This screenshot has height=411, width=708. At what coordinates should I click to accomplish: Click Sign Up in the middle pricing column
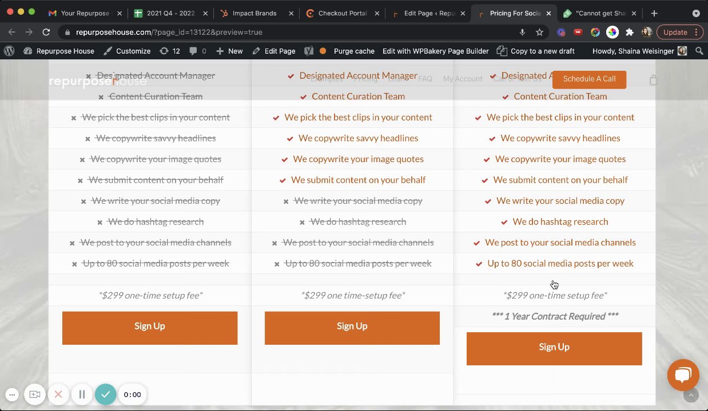(352, 328)
